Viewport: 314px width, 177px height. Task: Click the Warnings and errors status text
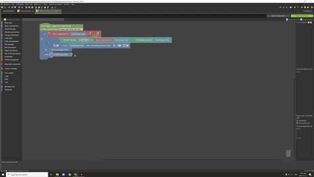[10, 162]
